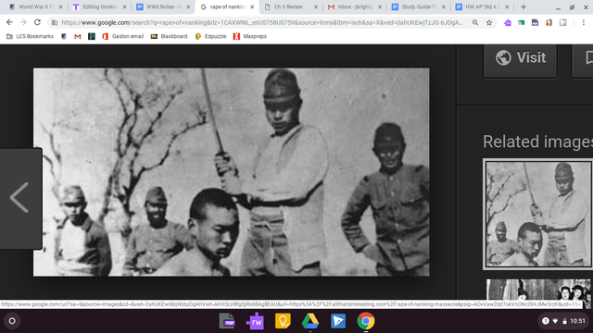The height and width of the screenshot is (333, 593).
Task: Click the save bookmark button beside Visit
Action: pos(583,59)
